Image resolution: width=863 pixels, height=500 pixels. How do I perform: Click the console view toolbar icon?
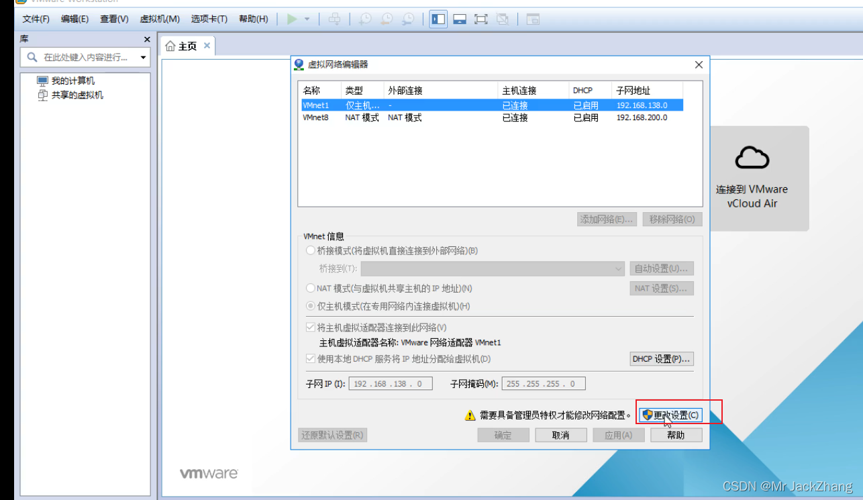[x=533, y=19]
